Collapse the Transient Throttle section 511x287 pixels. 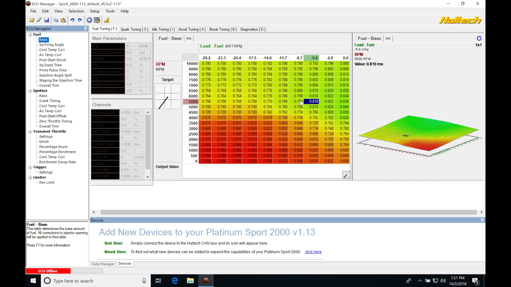[x=30, y=132]
